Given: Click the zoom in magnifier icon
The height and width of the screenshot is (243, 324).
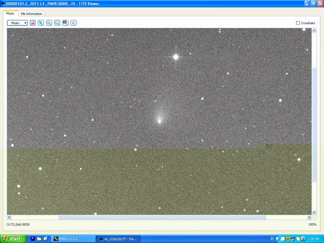Looking at the screenshot, I should click(49, 23).
